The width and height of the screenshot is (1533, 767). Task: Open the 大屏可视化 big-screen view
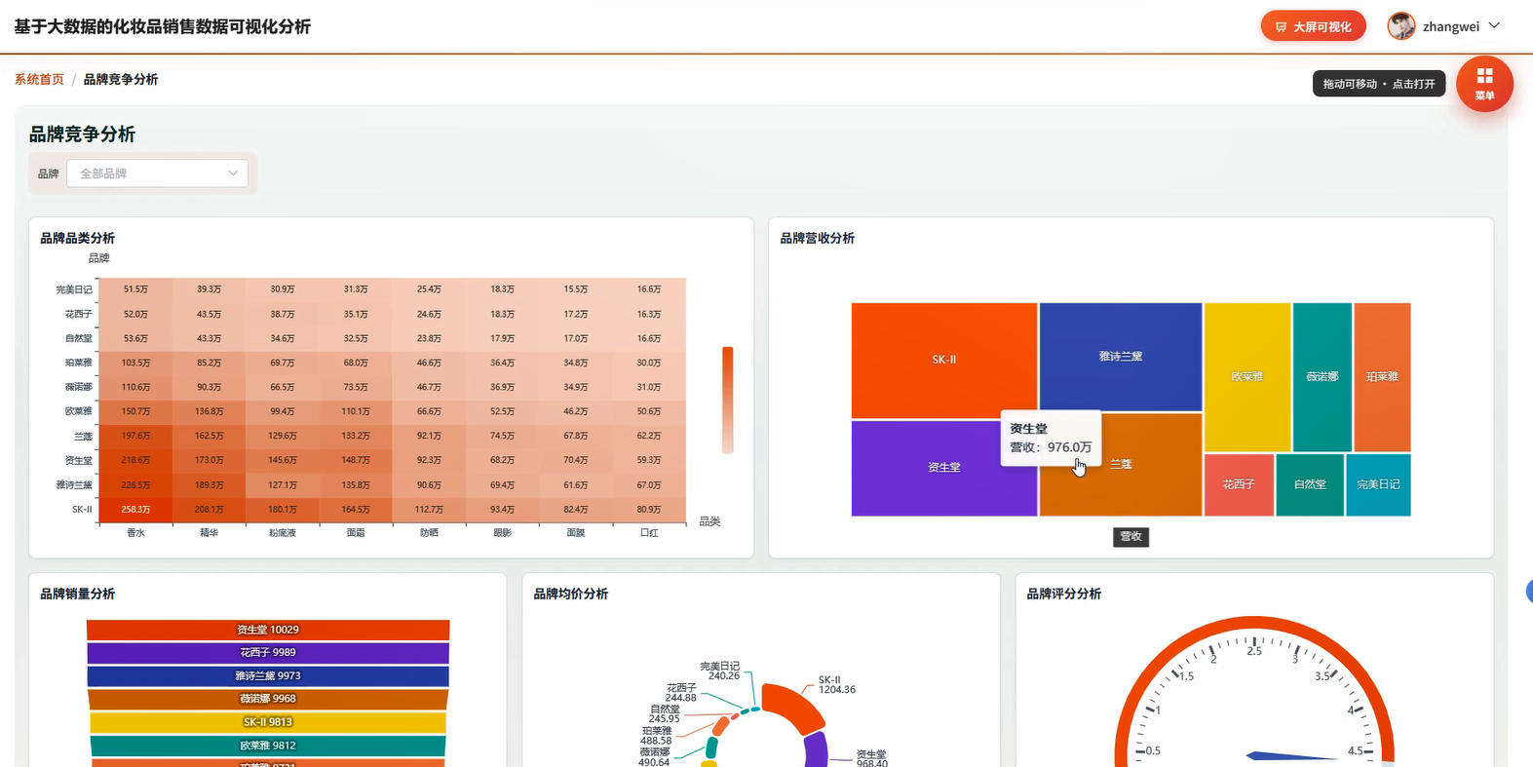(x=1313, y=26)
